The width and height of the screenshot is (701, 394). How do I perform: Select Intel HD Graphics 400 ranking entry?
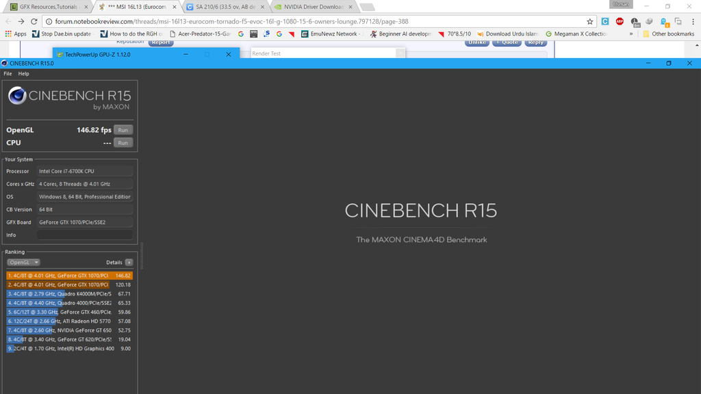pyautogui.click(x=69, y=349)
